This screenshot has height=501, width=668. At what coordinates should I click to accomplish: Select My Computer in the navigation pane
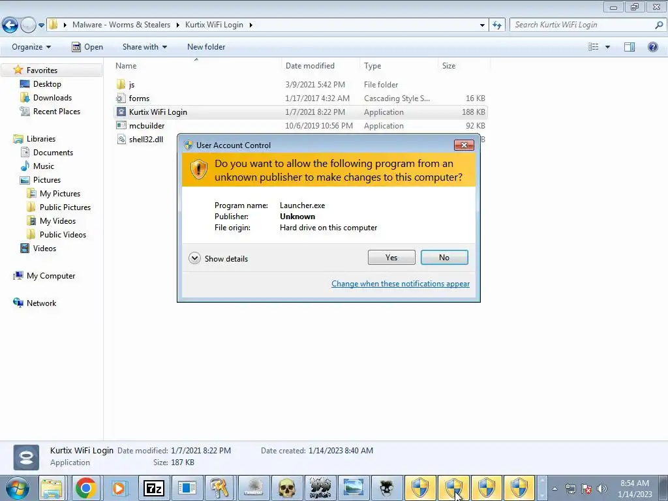click(51, 276)
